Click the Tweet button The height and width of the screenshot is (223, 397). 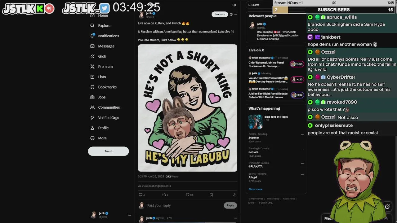(x=109, y=151)
